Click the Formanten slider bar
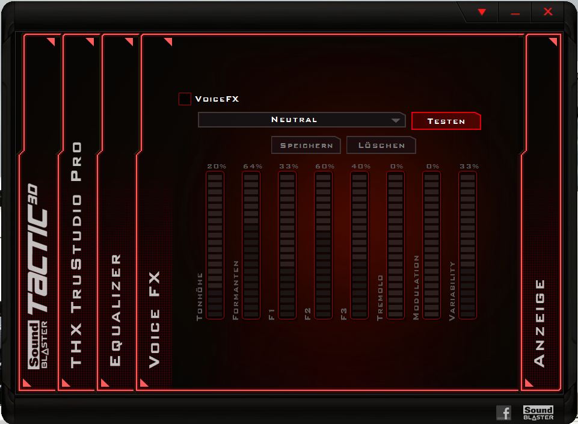Viewport: 578px width, 424px height. coord(251,245)
